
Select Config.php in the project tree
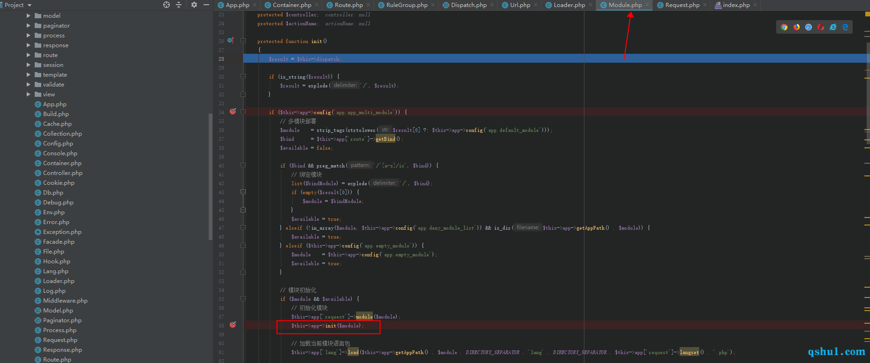pos(58,144)
